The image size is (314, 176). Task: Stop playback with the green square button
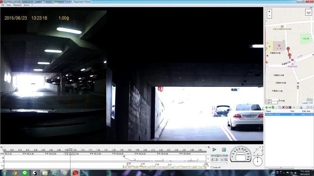[224, 149]
